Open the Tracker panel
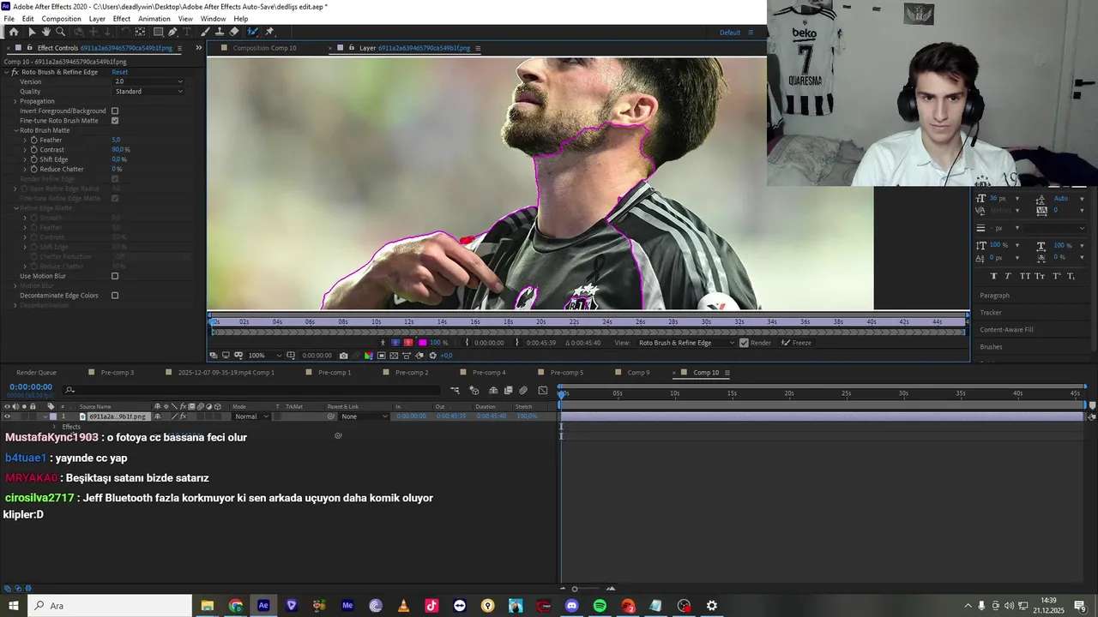 coord(991,313)
